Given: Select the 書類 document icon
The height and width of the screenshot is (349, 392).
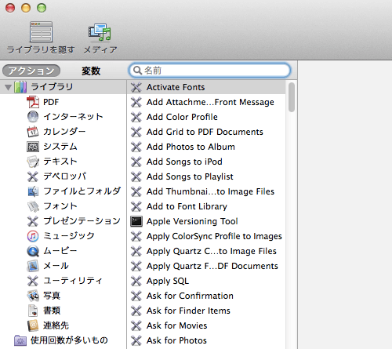Looking at the screenshot, I should (x=33, y=311).
